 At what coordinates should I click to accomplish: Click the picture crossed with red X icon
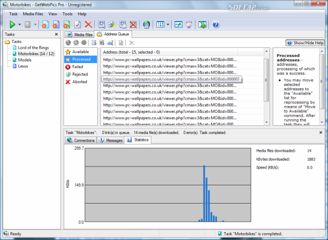click(133, 25)
